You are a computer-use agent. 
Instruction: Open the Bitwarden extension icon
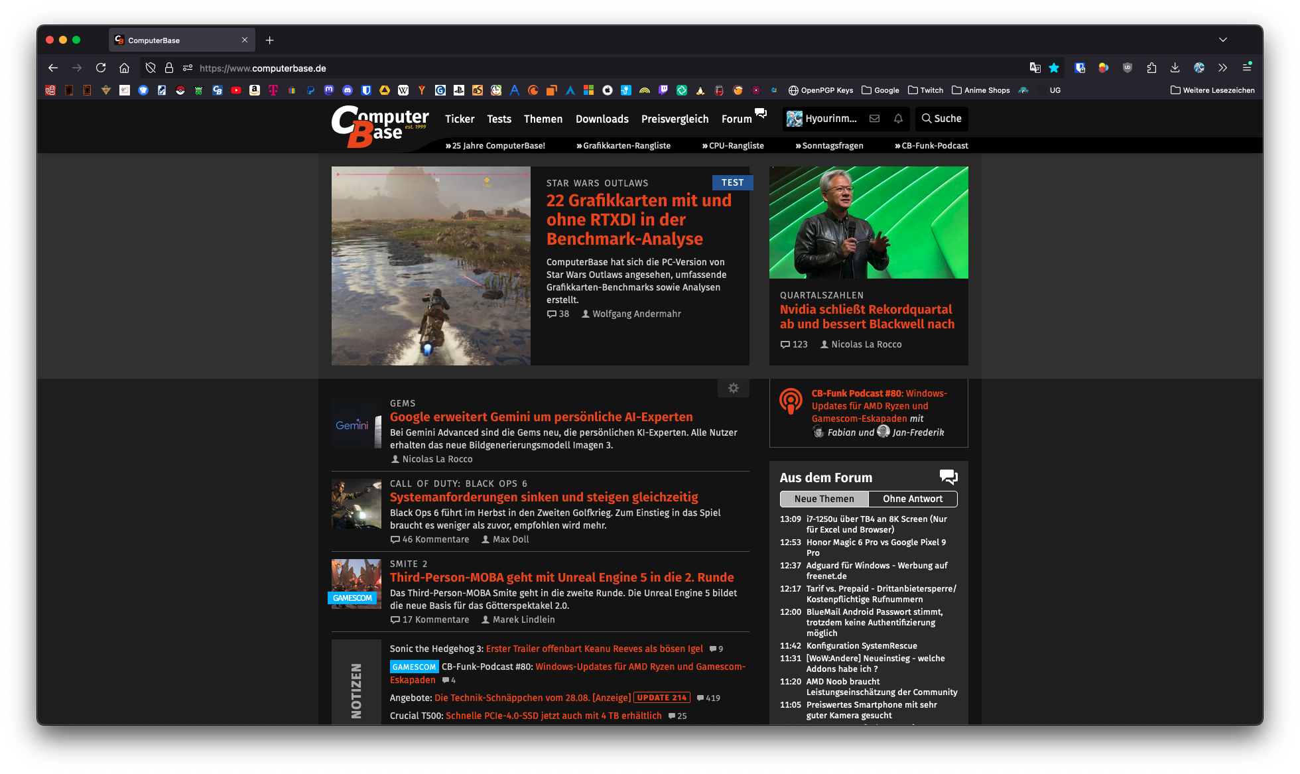(1080, 68)
